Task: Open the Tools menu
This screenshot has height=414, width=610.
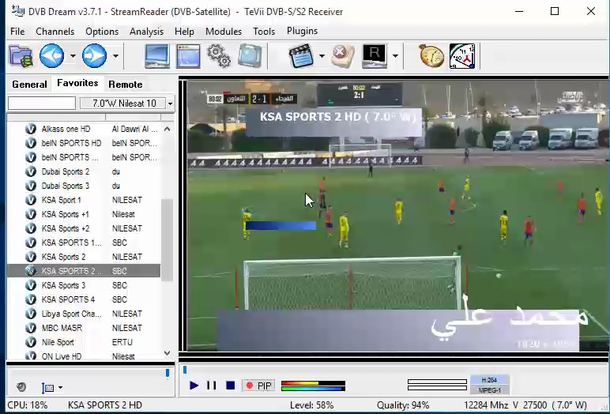Action: [x=264, y=31]
